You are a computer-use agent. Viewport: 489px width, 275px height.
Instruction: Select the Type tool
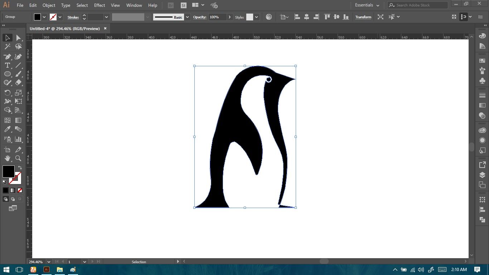pyautogui.click(x=7, y=65)
